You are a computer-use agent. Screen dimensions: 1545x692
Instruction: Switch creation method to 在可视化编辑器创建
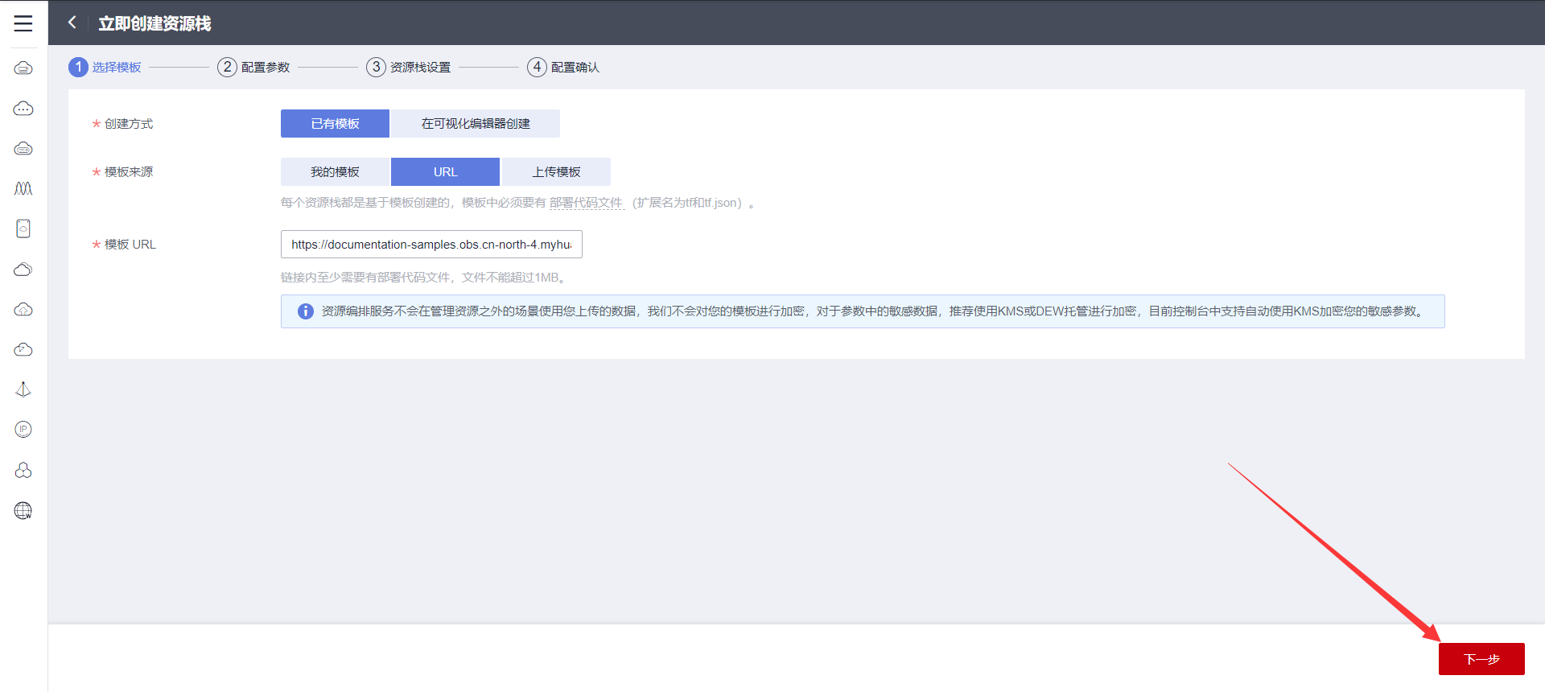475,124
